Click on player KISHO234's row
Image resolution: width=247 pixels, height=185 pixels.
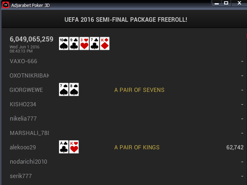tap(23, 104)
